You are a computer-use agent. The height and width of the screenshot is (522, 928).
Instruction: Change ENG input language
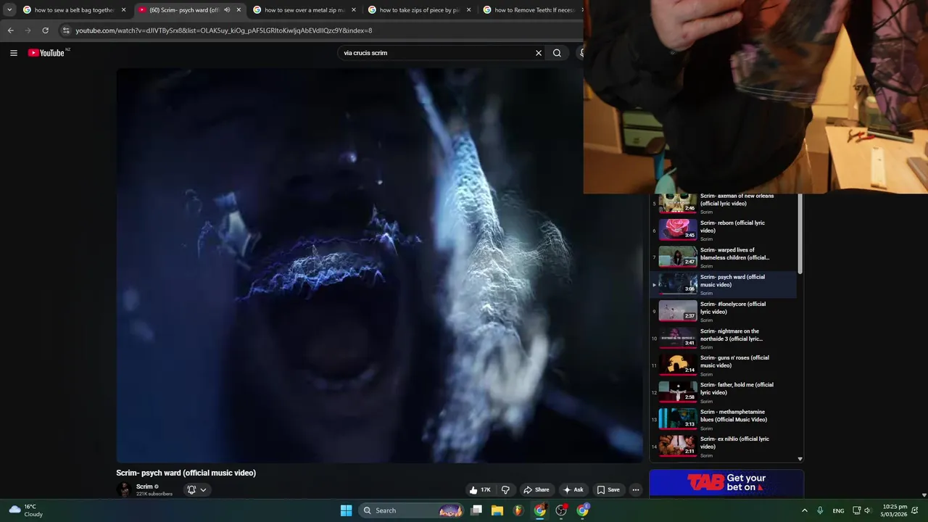pos(838,510)
